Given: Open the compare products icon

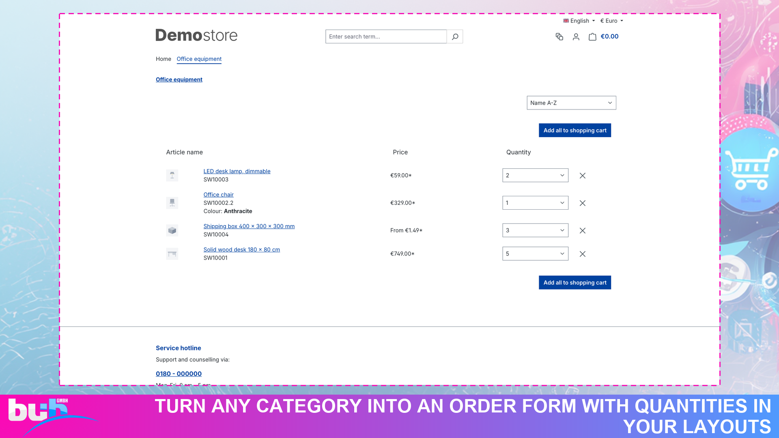Looking at the screenshot, I should (559, 36).
